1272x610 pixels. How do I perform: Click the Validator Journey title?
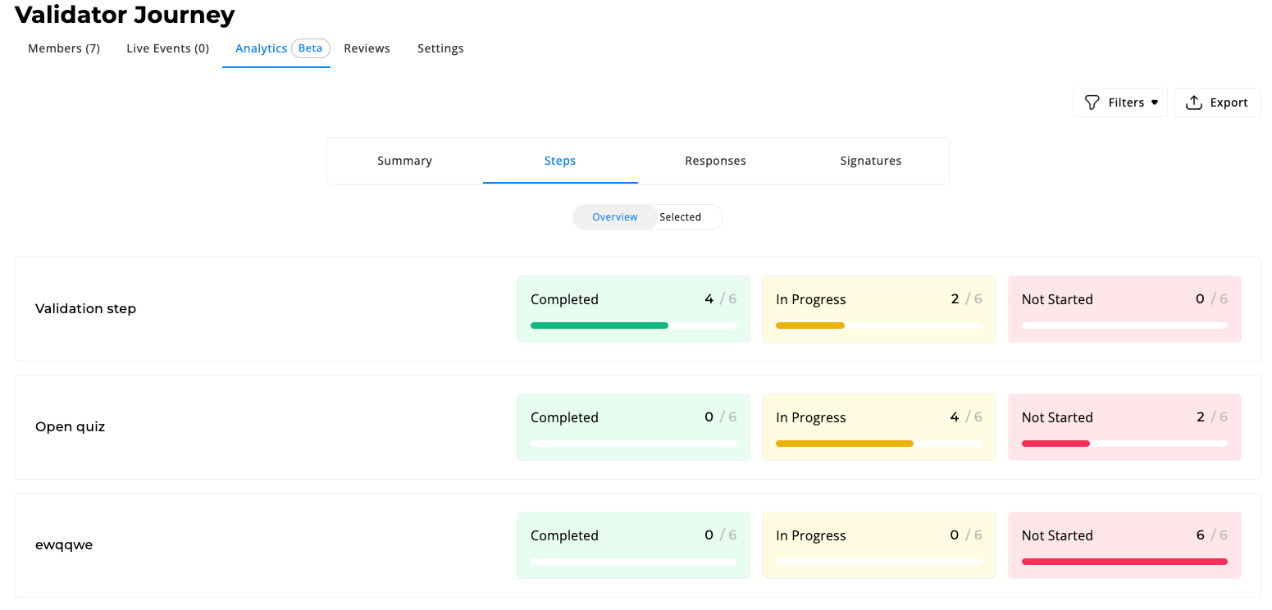(x=125, y=15)
